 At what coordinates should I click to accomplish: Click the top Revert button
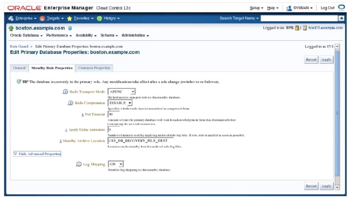[311, 60]
